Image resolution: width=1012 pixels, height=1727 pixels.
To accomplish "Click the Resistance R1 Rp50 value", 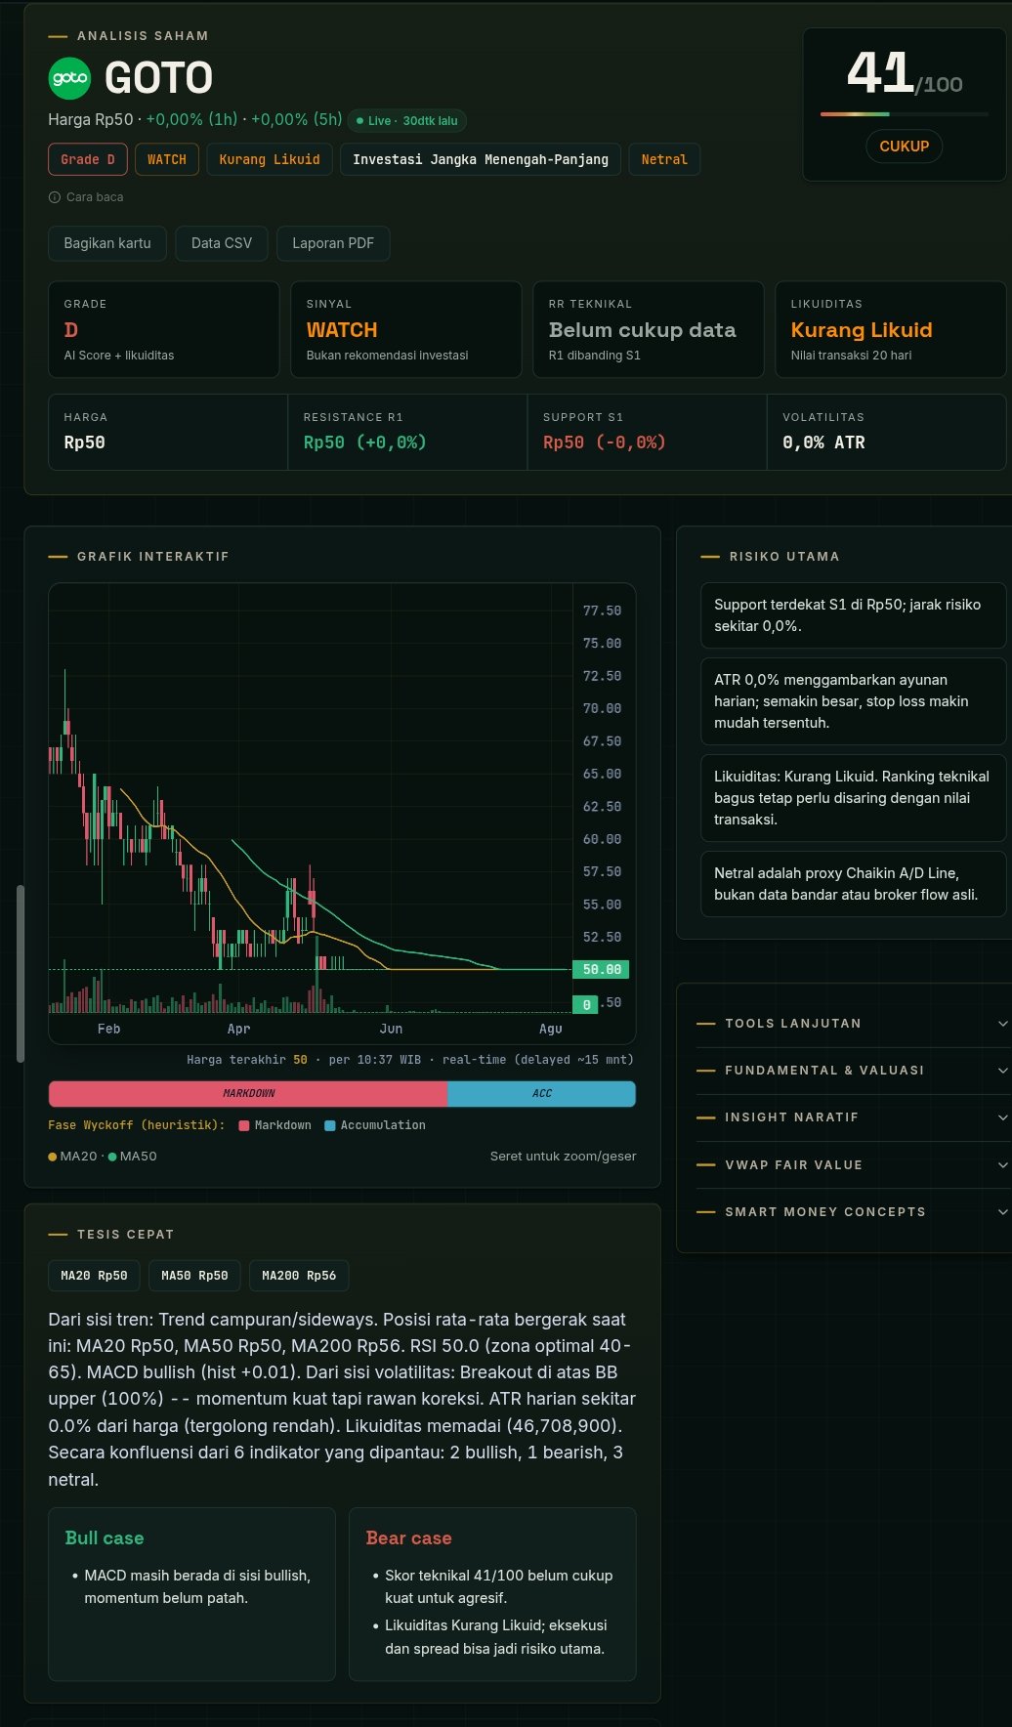I will (x=365, y=442).
